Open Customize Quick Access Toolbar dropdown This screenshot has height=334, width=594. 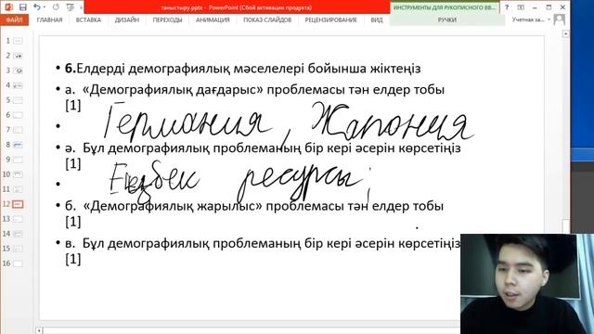click(x=81, y=7)
